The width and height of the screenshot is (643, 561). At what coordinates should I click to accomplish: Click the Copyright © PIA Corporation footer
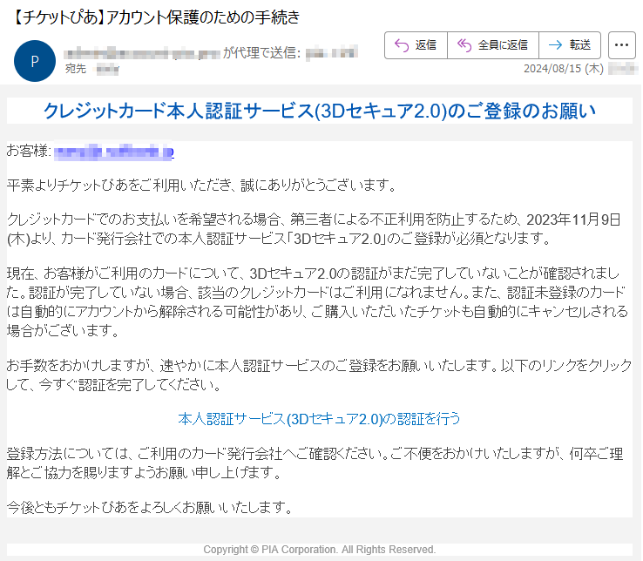(x=320, y=550)
